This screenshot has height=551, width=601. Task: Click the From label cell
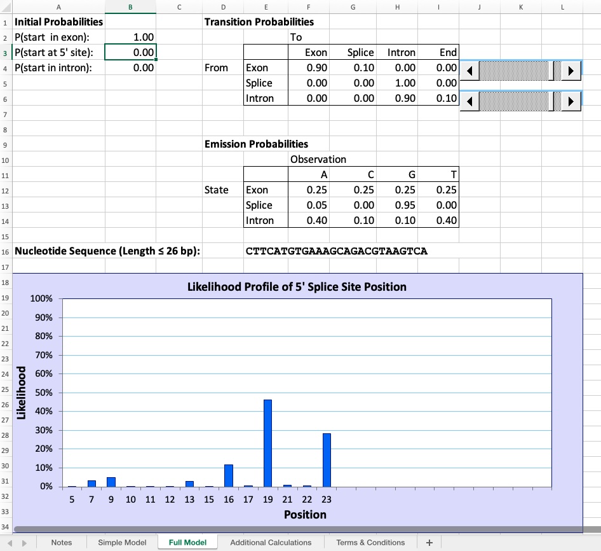(x=223, y=68)
